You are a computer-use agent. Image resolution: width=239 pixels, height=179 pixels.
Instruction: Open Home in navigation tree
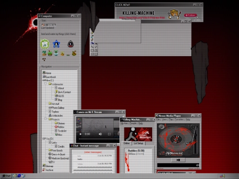(47, 73)
